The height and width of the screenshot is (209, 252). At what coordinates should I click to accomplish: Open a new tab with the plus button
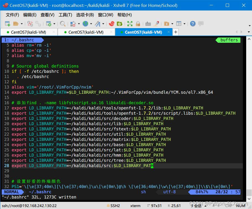pos(176,32)
